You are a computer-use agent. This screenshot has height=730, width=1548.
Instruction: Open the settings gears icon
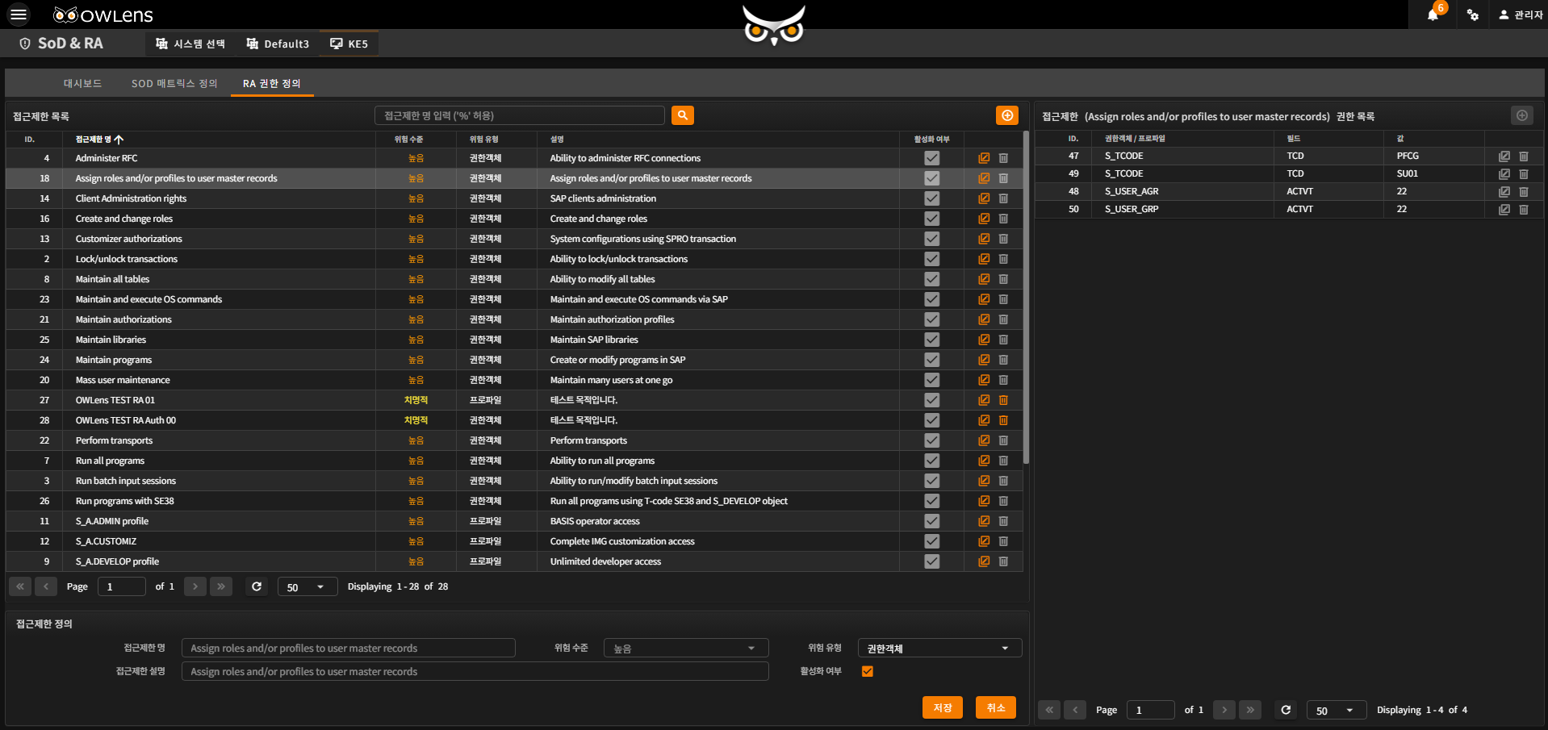coord(1473,15)
